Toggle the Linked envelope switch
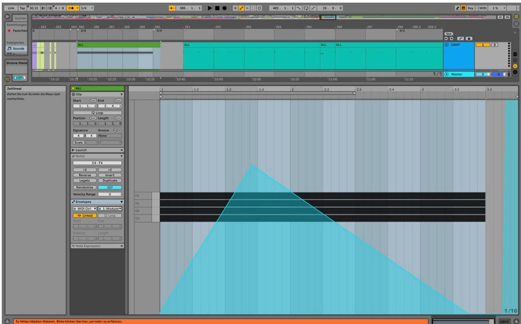 click(x=85, y=215)
